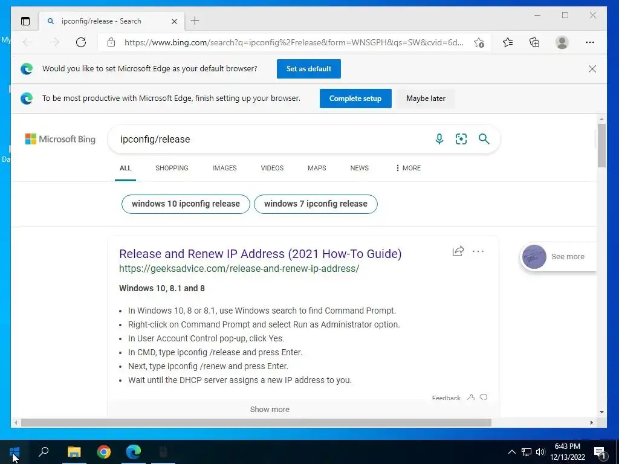This screenshot has width=619, height=464.
Task: Switch to Microsoft Edge taskbar icon
Action: click(x=134, y=452)
